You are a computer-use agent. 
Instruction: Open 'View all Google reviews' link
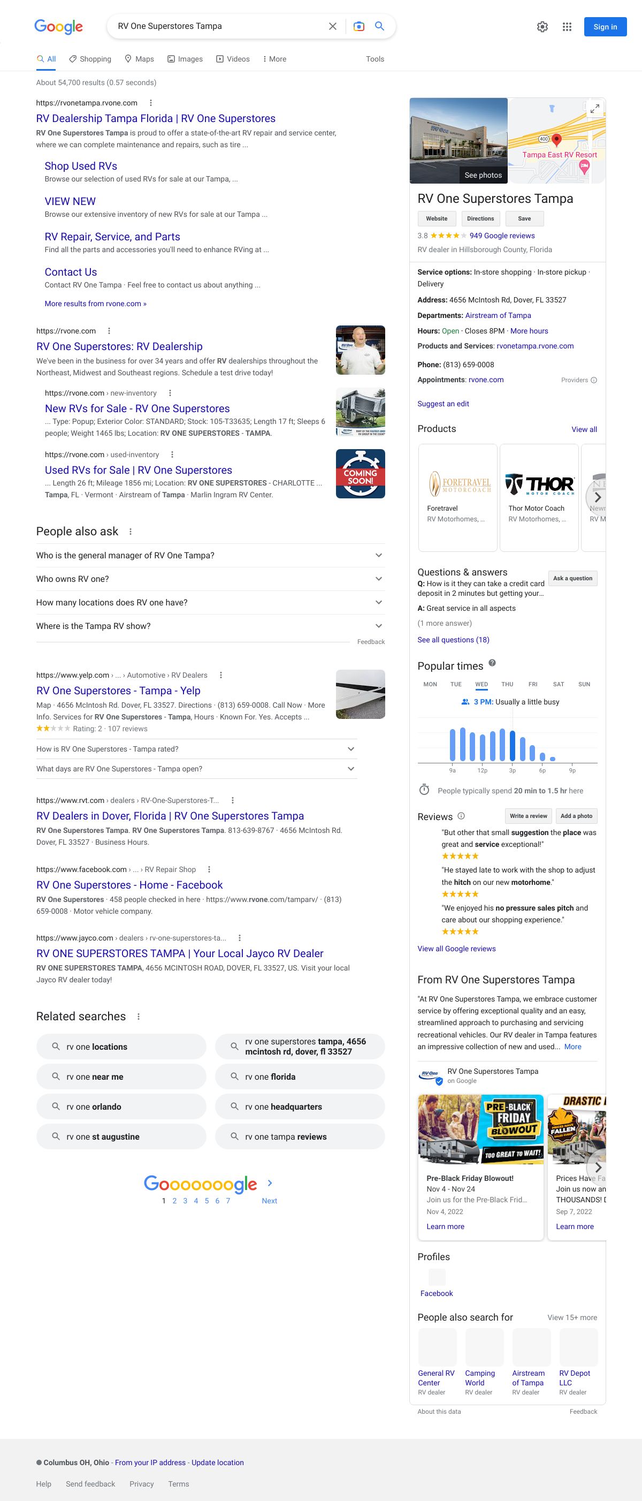pyautogui.click(x=456, y=949)
